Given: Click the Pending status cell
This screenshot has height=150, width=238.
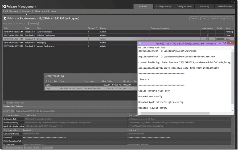Looking at the screenshot, I should tap(229, 32).
